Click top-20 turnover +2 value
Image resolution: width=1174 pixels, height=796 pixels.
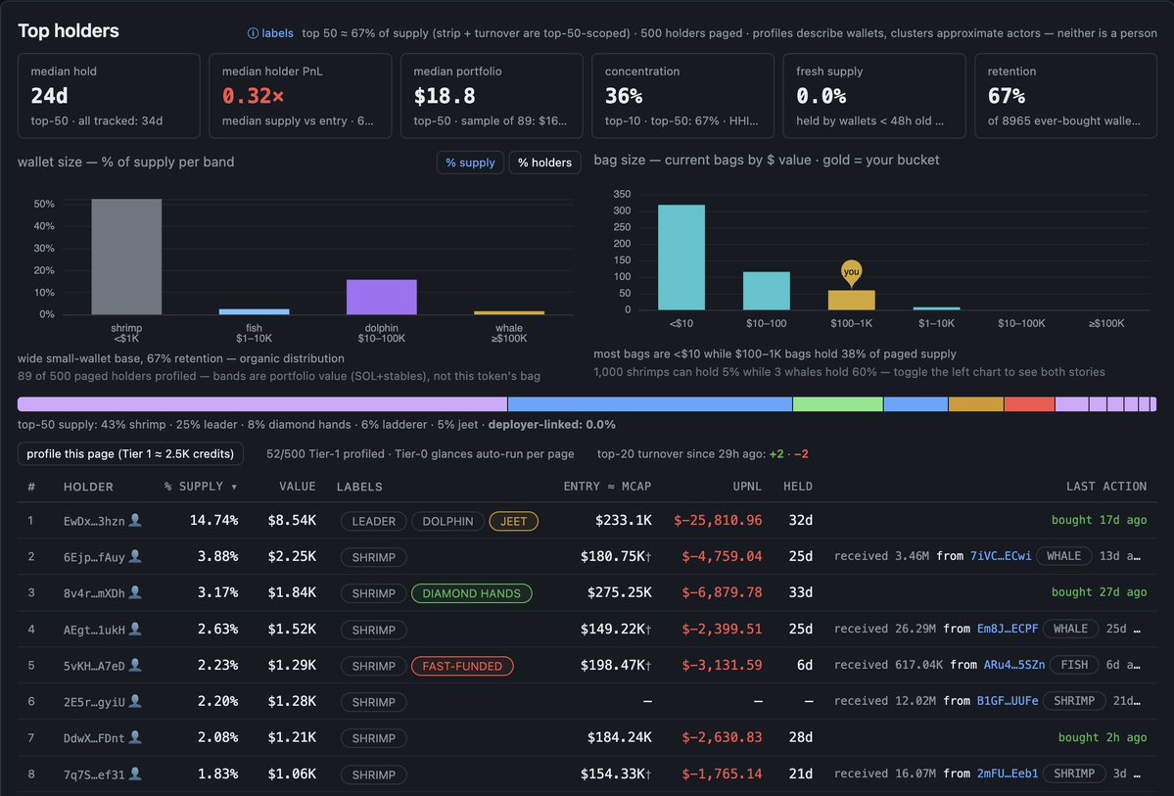776,453
